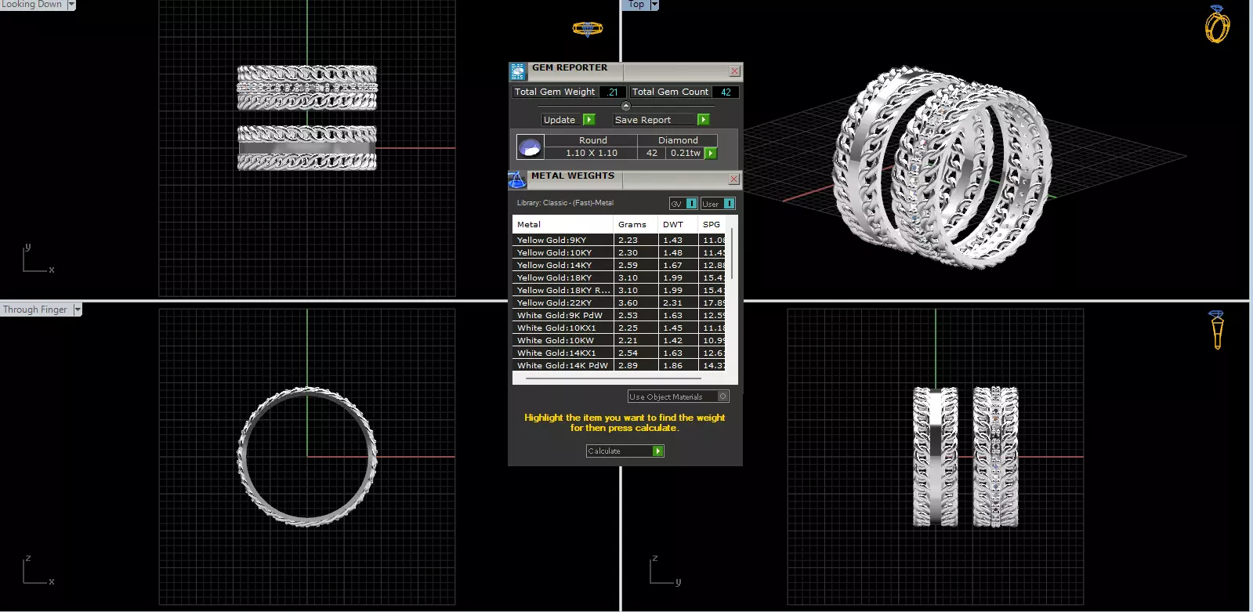
Task: Click the upright ring icon in side viewport
Action: tap(1217, 330)
